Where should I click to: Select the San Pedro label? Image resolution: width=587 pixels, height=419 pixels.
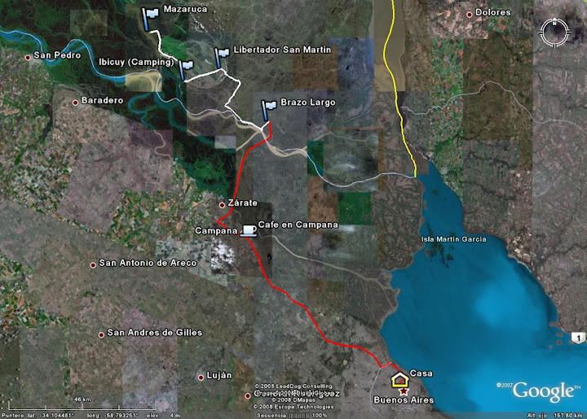[57, 55]
